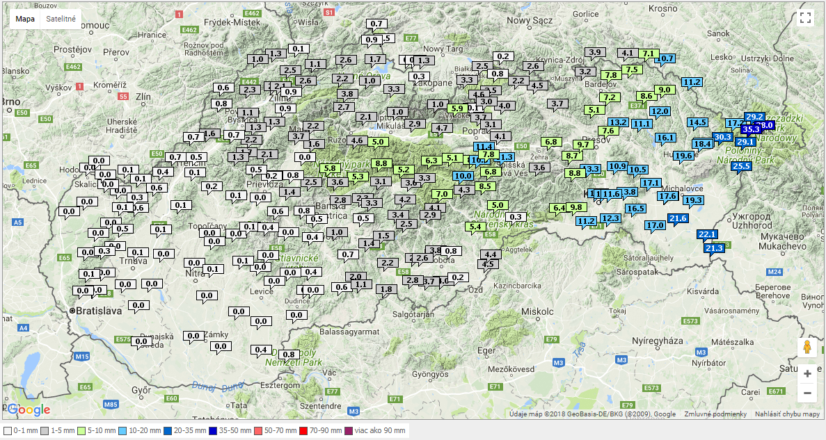Open the 0.8 marker near Nemzeti Park
This screenshot has width=826, height=440.
[x=289, y=355]
